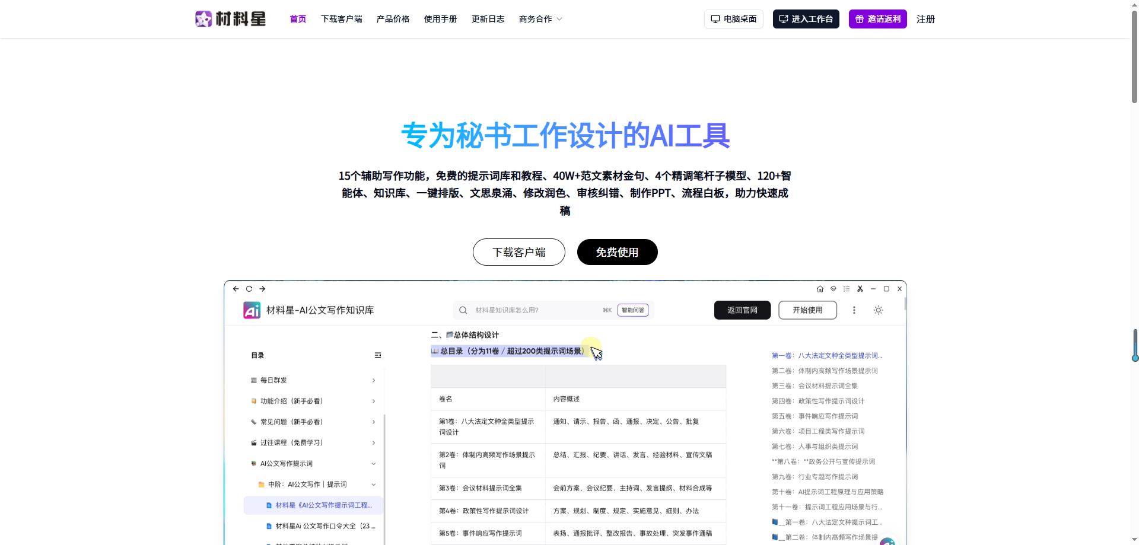Click the 功能介绍 item icon
This screenshot has width=1139, height=545.
point(254,401)
